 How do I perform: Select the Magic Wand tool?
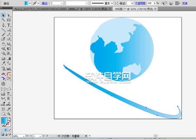(x=3, y=20)
